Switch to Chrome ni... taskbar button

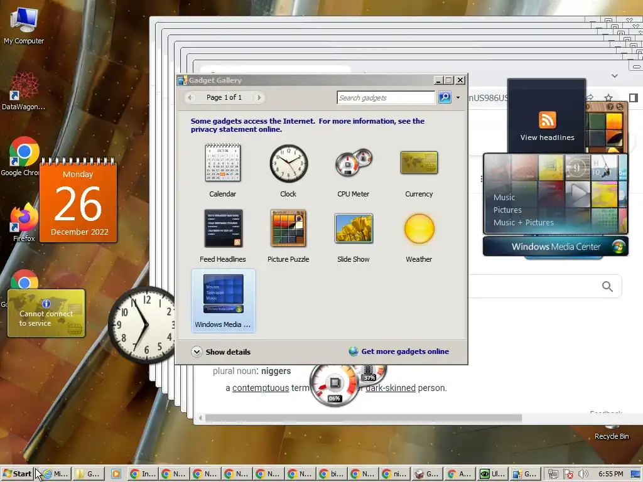(x=394, y=474)
